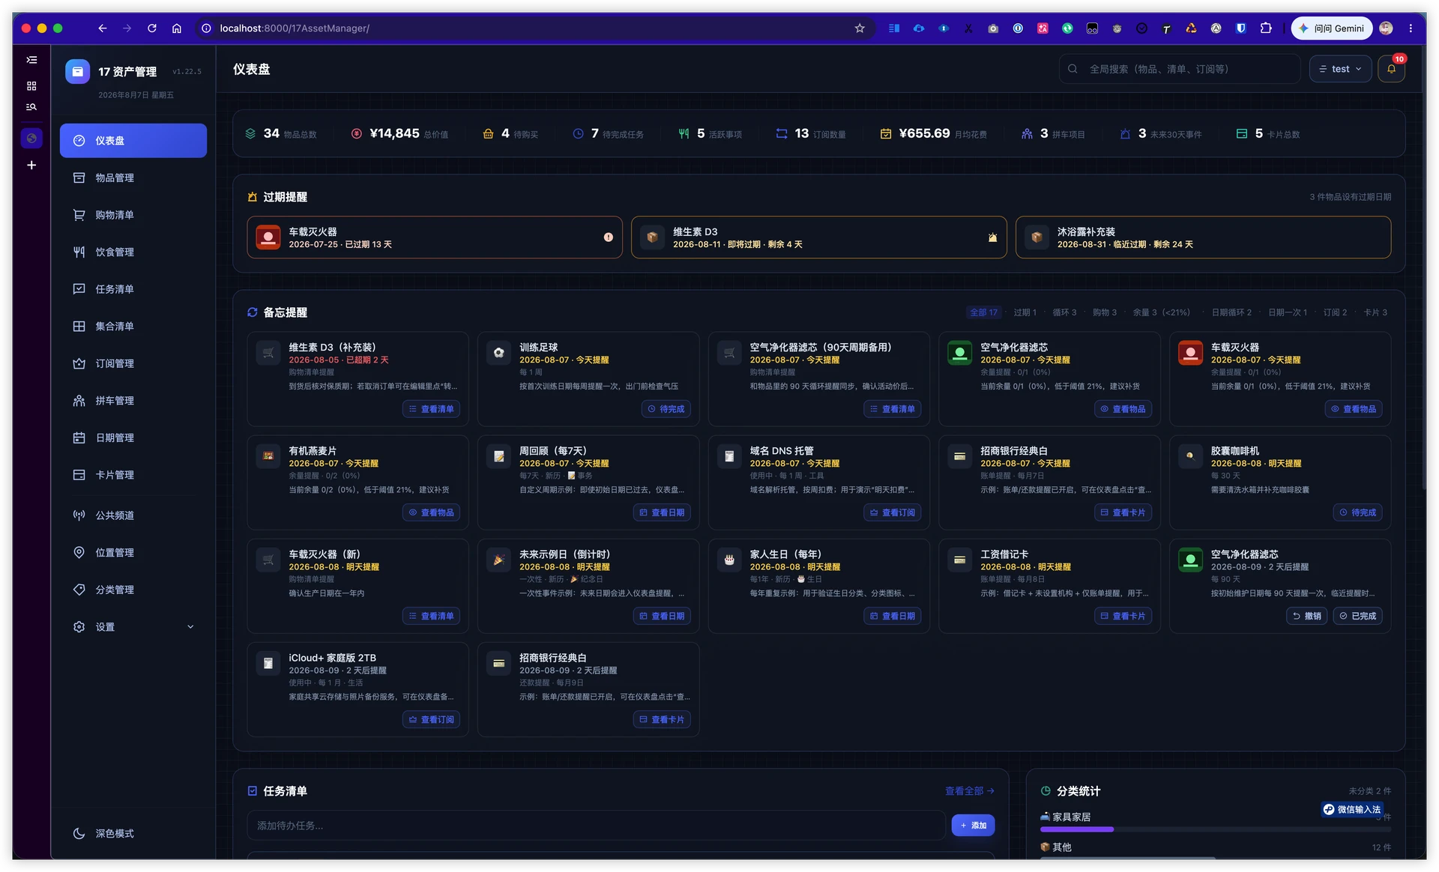
Task: Filter reminders by 循环 3
Action: (1064, 312)
